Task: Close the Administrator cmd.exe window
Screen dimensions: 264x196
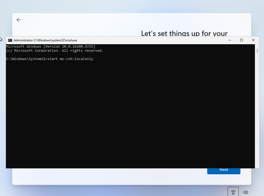Action: click(x=253, y=40)
